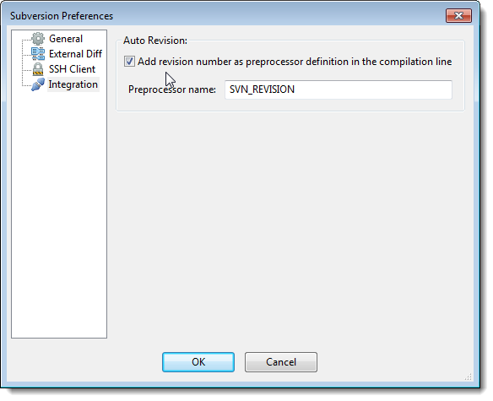Click the 'Preprocessor name:' label
Image resolution: width=493 pixels, height=401 pixels.
pos(172,89)
